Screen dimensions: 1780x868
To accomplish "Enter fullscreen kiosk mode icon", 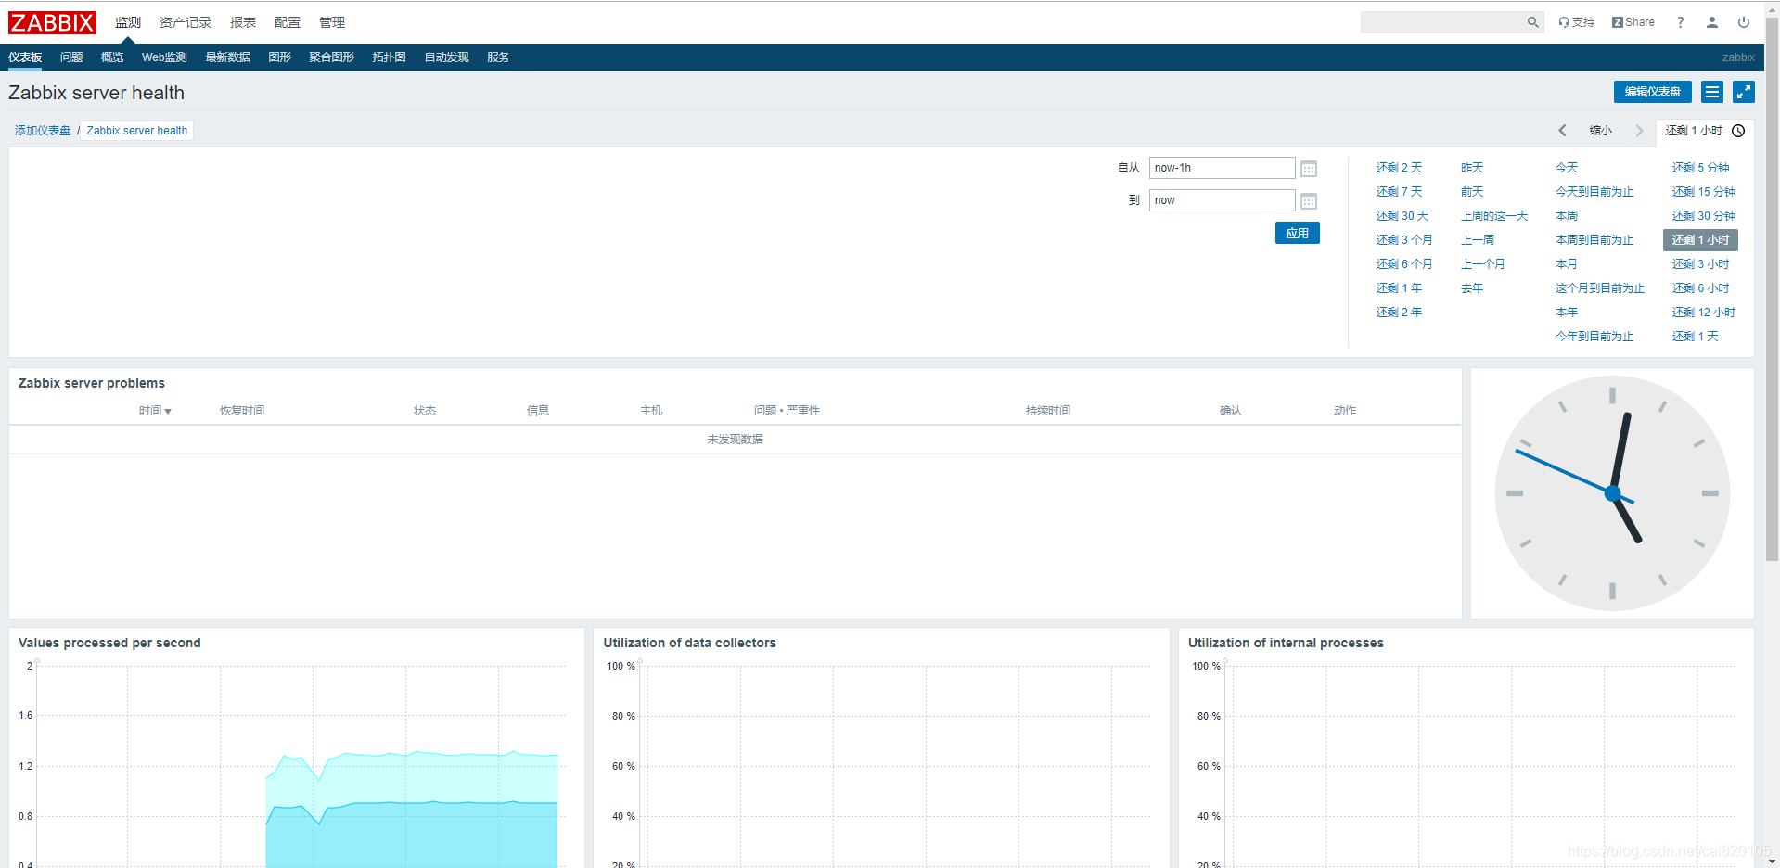I will [1744, 92].
